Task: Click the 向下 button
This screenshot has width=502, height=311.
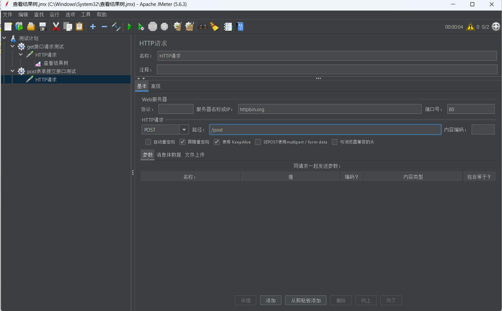Action: [391, 300]
